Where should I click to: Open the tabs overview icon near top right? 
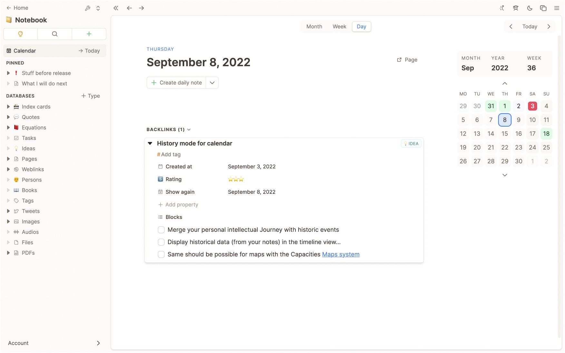543,8
